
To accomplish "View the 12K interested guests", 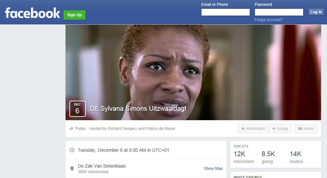I will tap(244, 157).
